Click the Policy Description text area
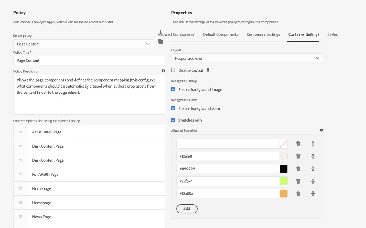This screenshot has width=366, height=228. click(89, 95)
